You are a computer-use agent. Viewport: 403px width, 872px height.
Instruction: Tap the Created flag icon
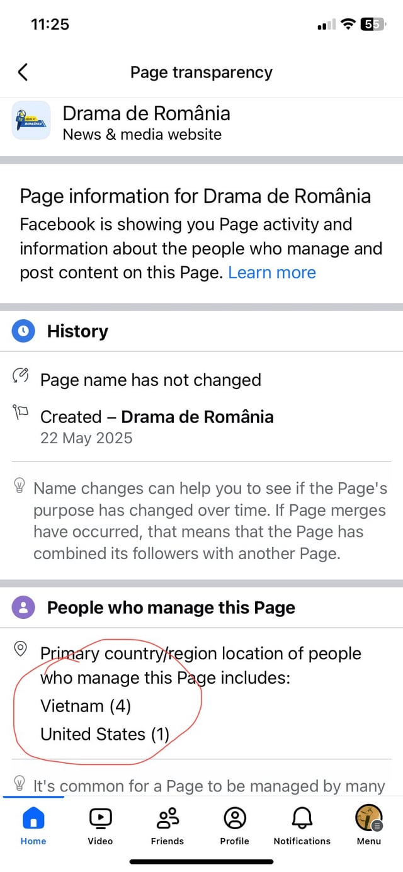[x=20, y=413]
